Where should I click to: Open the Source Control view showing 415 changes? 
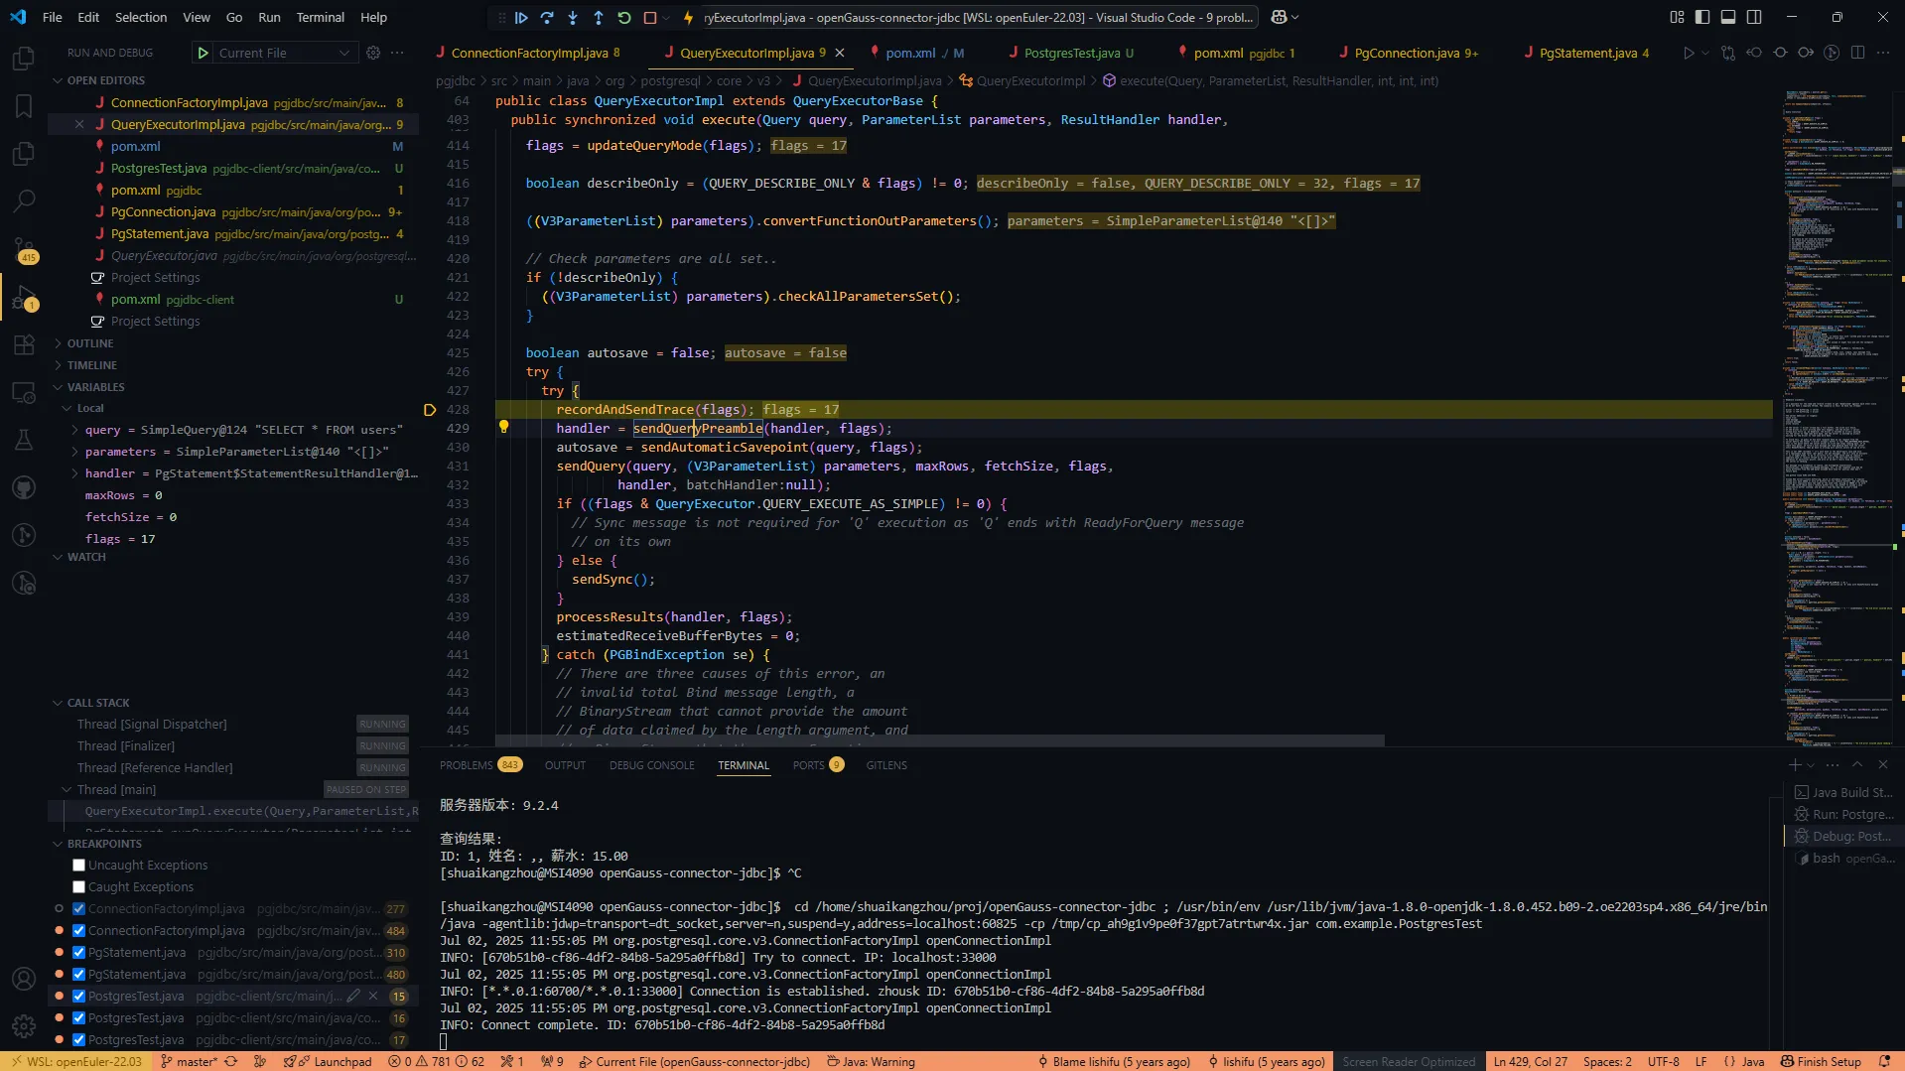(24, 249)
